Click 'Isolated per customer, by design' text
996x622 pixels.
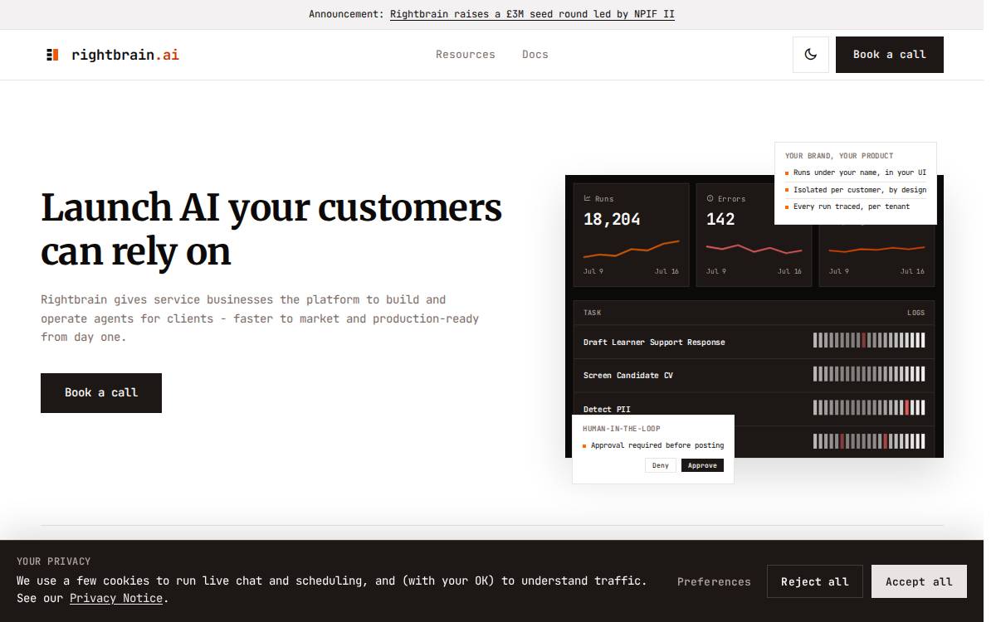[x=860, y=190]
